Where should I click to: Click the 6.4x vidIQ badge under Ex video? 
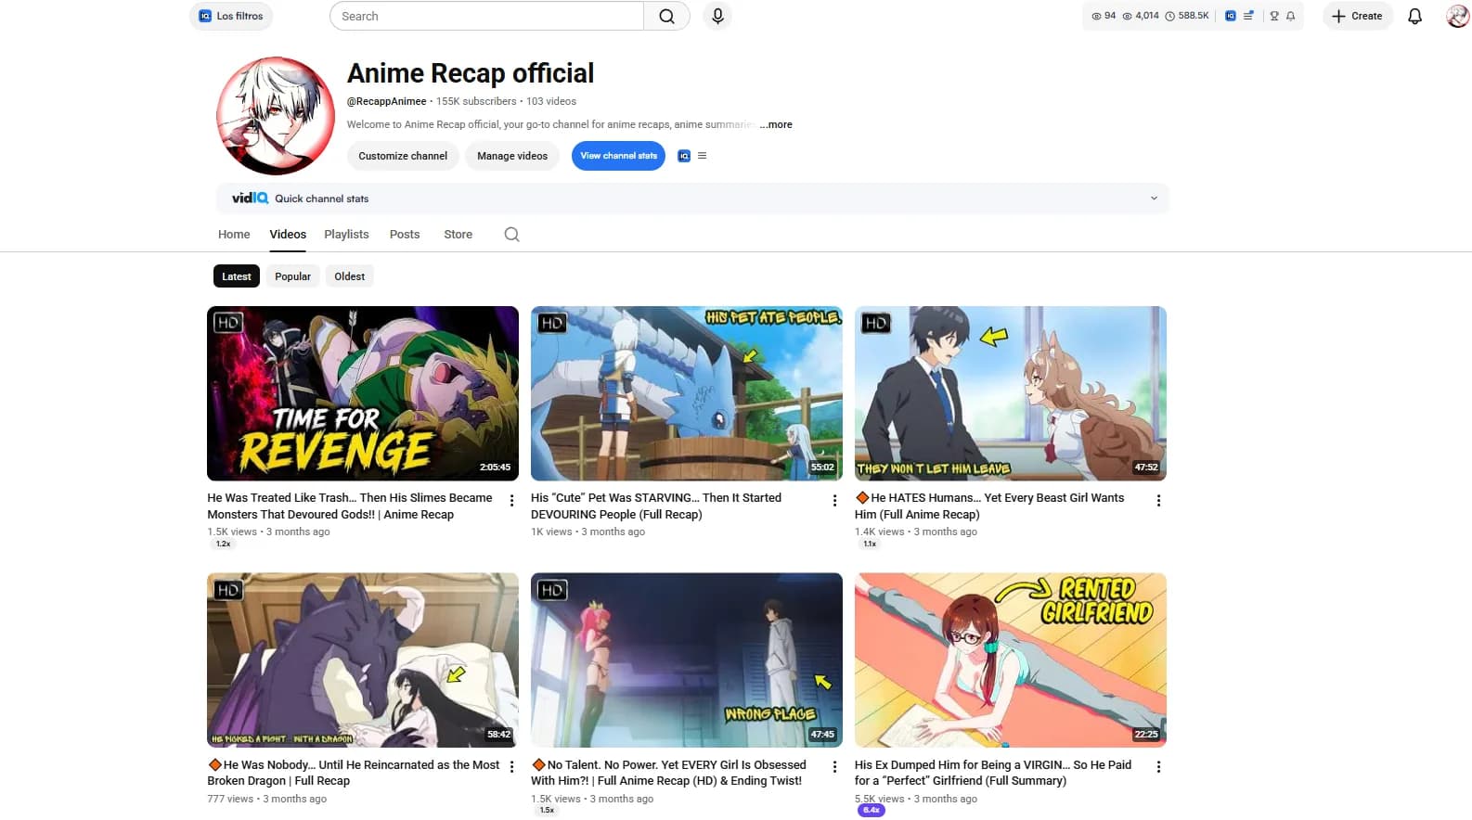coord(871,811)
